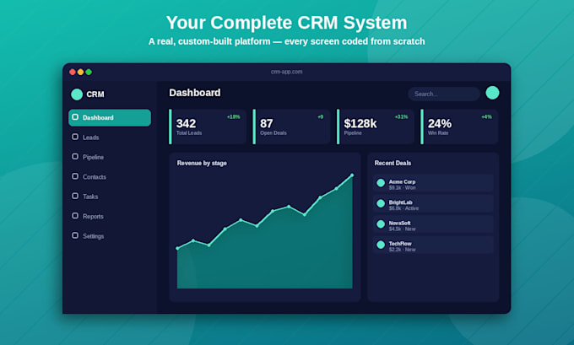Click the square icon next to Pipeline

75,157
